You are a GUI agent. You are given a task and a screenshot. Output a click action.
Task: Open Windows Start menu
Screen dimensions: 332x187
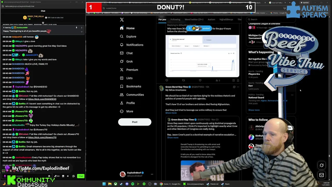(104, 184)
